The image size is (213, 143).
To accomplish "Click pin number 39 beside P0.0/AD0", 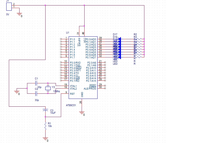I will coord(100,38).
